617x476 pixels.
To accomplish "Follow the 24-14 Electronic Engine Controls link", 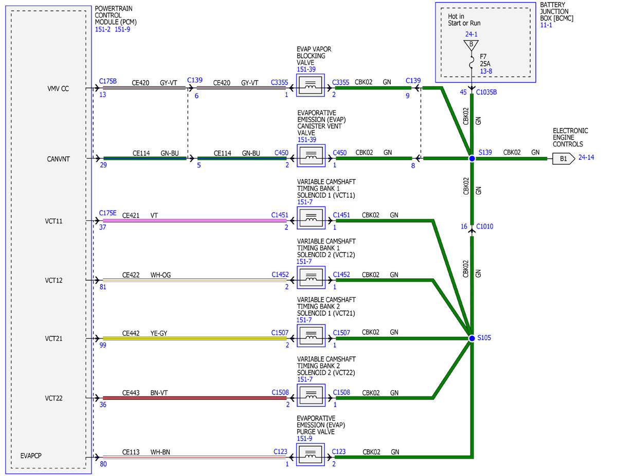I will tap(586, 158).
